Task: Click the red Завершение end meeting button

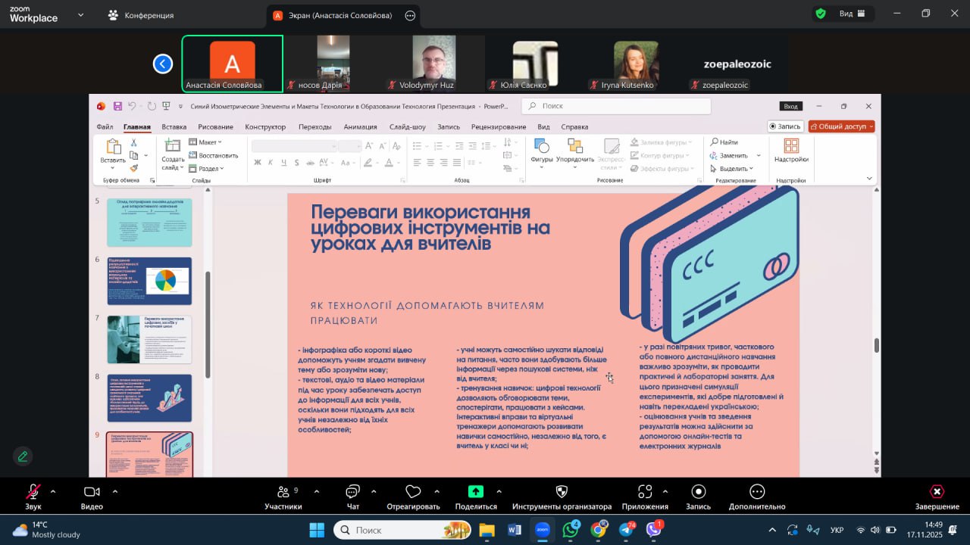Action: [937, 494]
